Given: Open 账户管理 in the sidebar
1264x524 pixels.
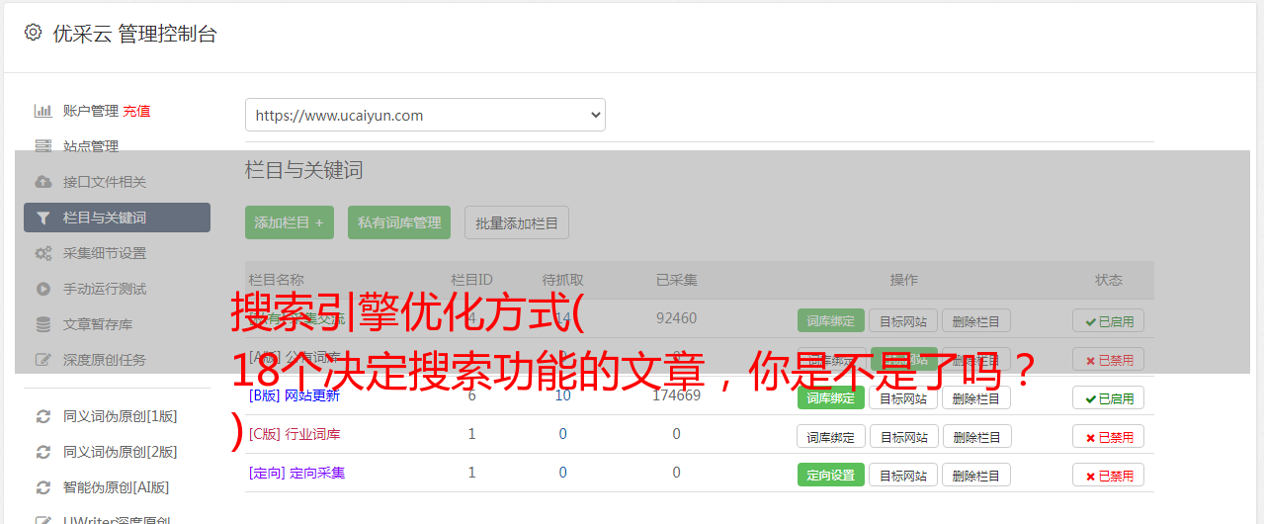Looking at the screenshot, I should [91, 111].
